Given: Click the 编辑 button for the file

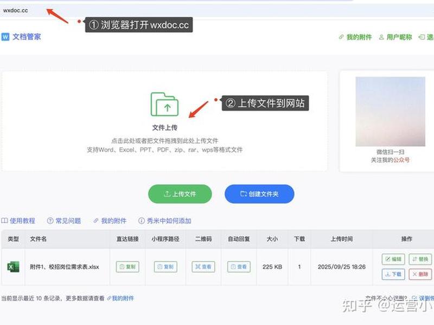Looking at the screenshot, I should coord(393,259).
